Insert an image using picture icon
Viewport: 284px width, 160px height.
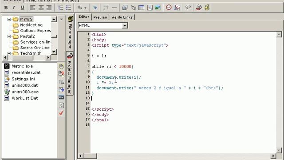coord(158,8)
